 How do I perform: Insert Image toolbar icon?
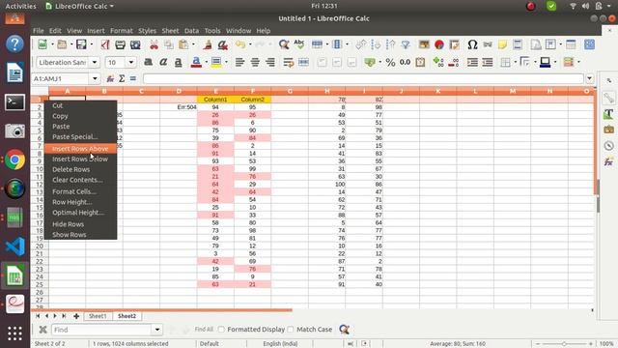click(424, 44)
